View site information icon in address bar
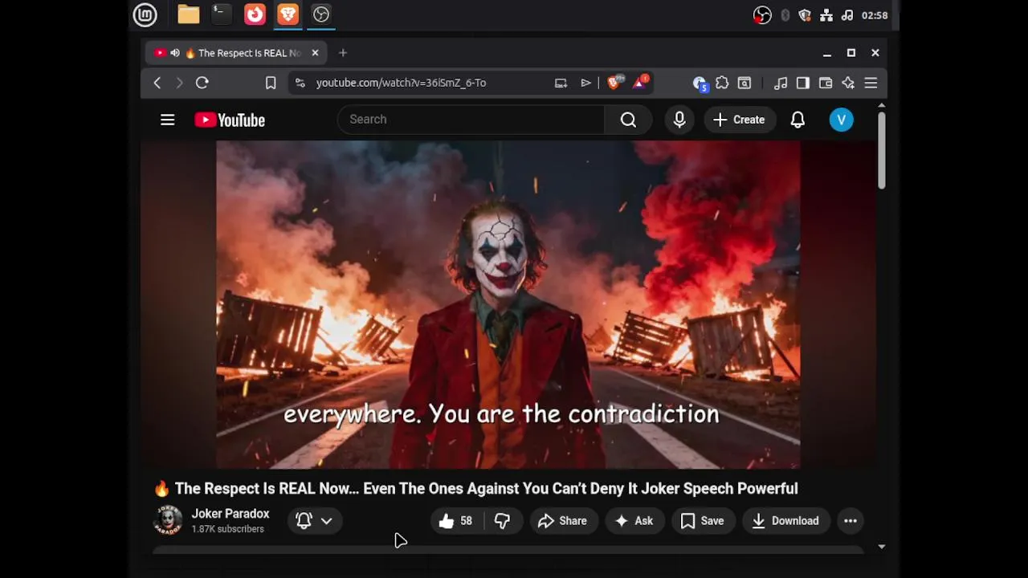1028x578 pixels. 300,83
